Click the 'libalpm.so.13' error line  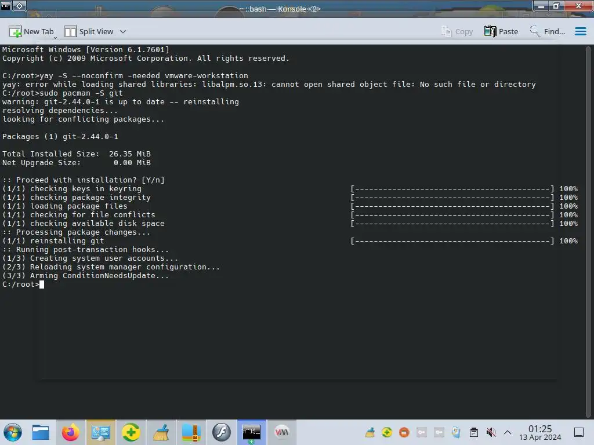(x=269, y=85)
